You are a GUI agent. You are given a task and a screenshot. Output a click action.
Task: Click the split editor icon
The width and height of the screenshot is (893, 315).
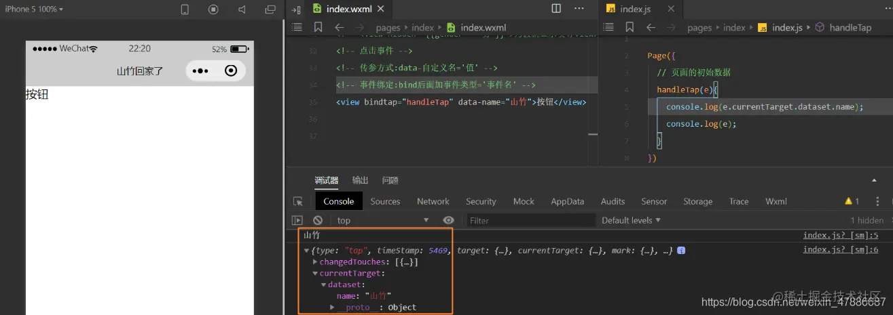pyautogui.click(x=556, y=9)
